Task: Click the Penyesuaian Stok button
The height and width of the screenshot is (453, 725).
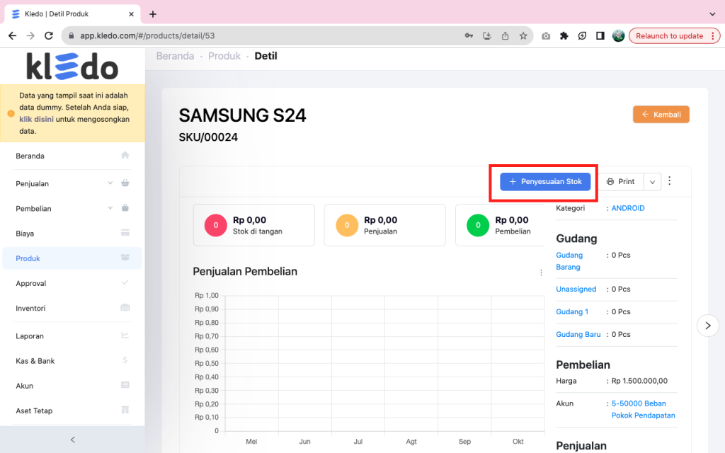Action: (545, 182)
